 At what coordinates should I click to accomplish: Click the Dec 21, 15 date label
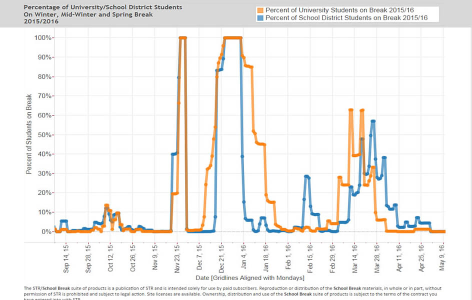click(x=221, y=259)
